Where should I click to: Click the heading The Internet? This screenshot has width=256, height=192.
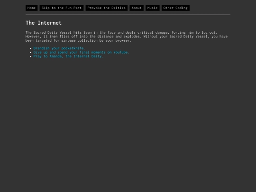pyautogui.click(x=44, y=23)
